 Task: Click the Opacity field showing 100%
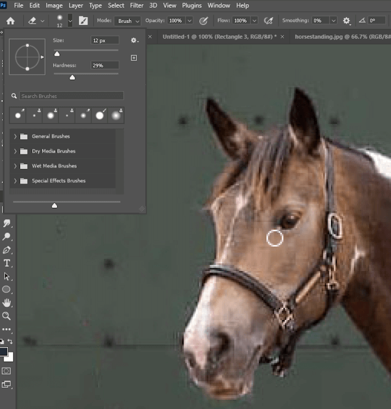click(x=177, y=21)
